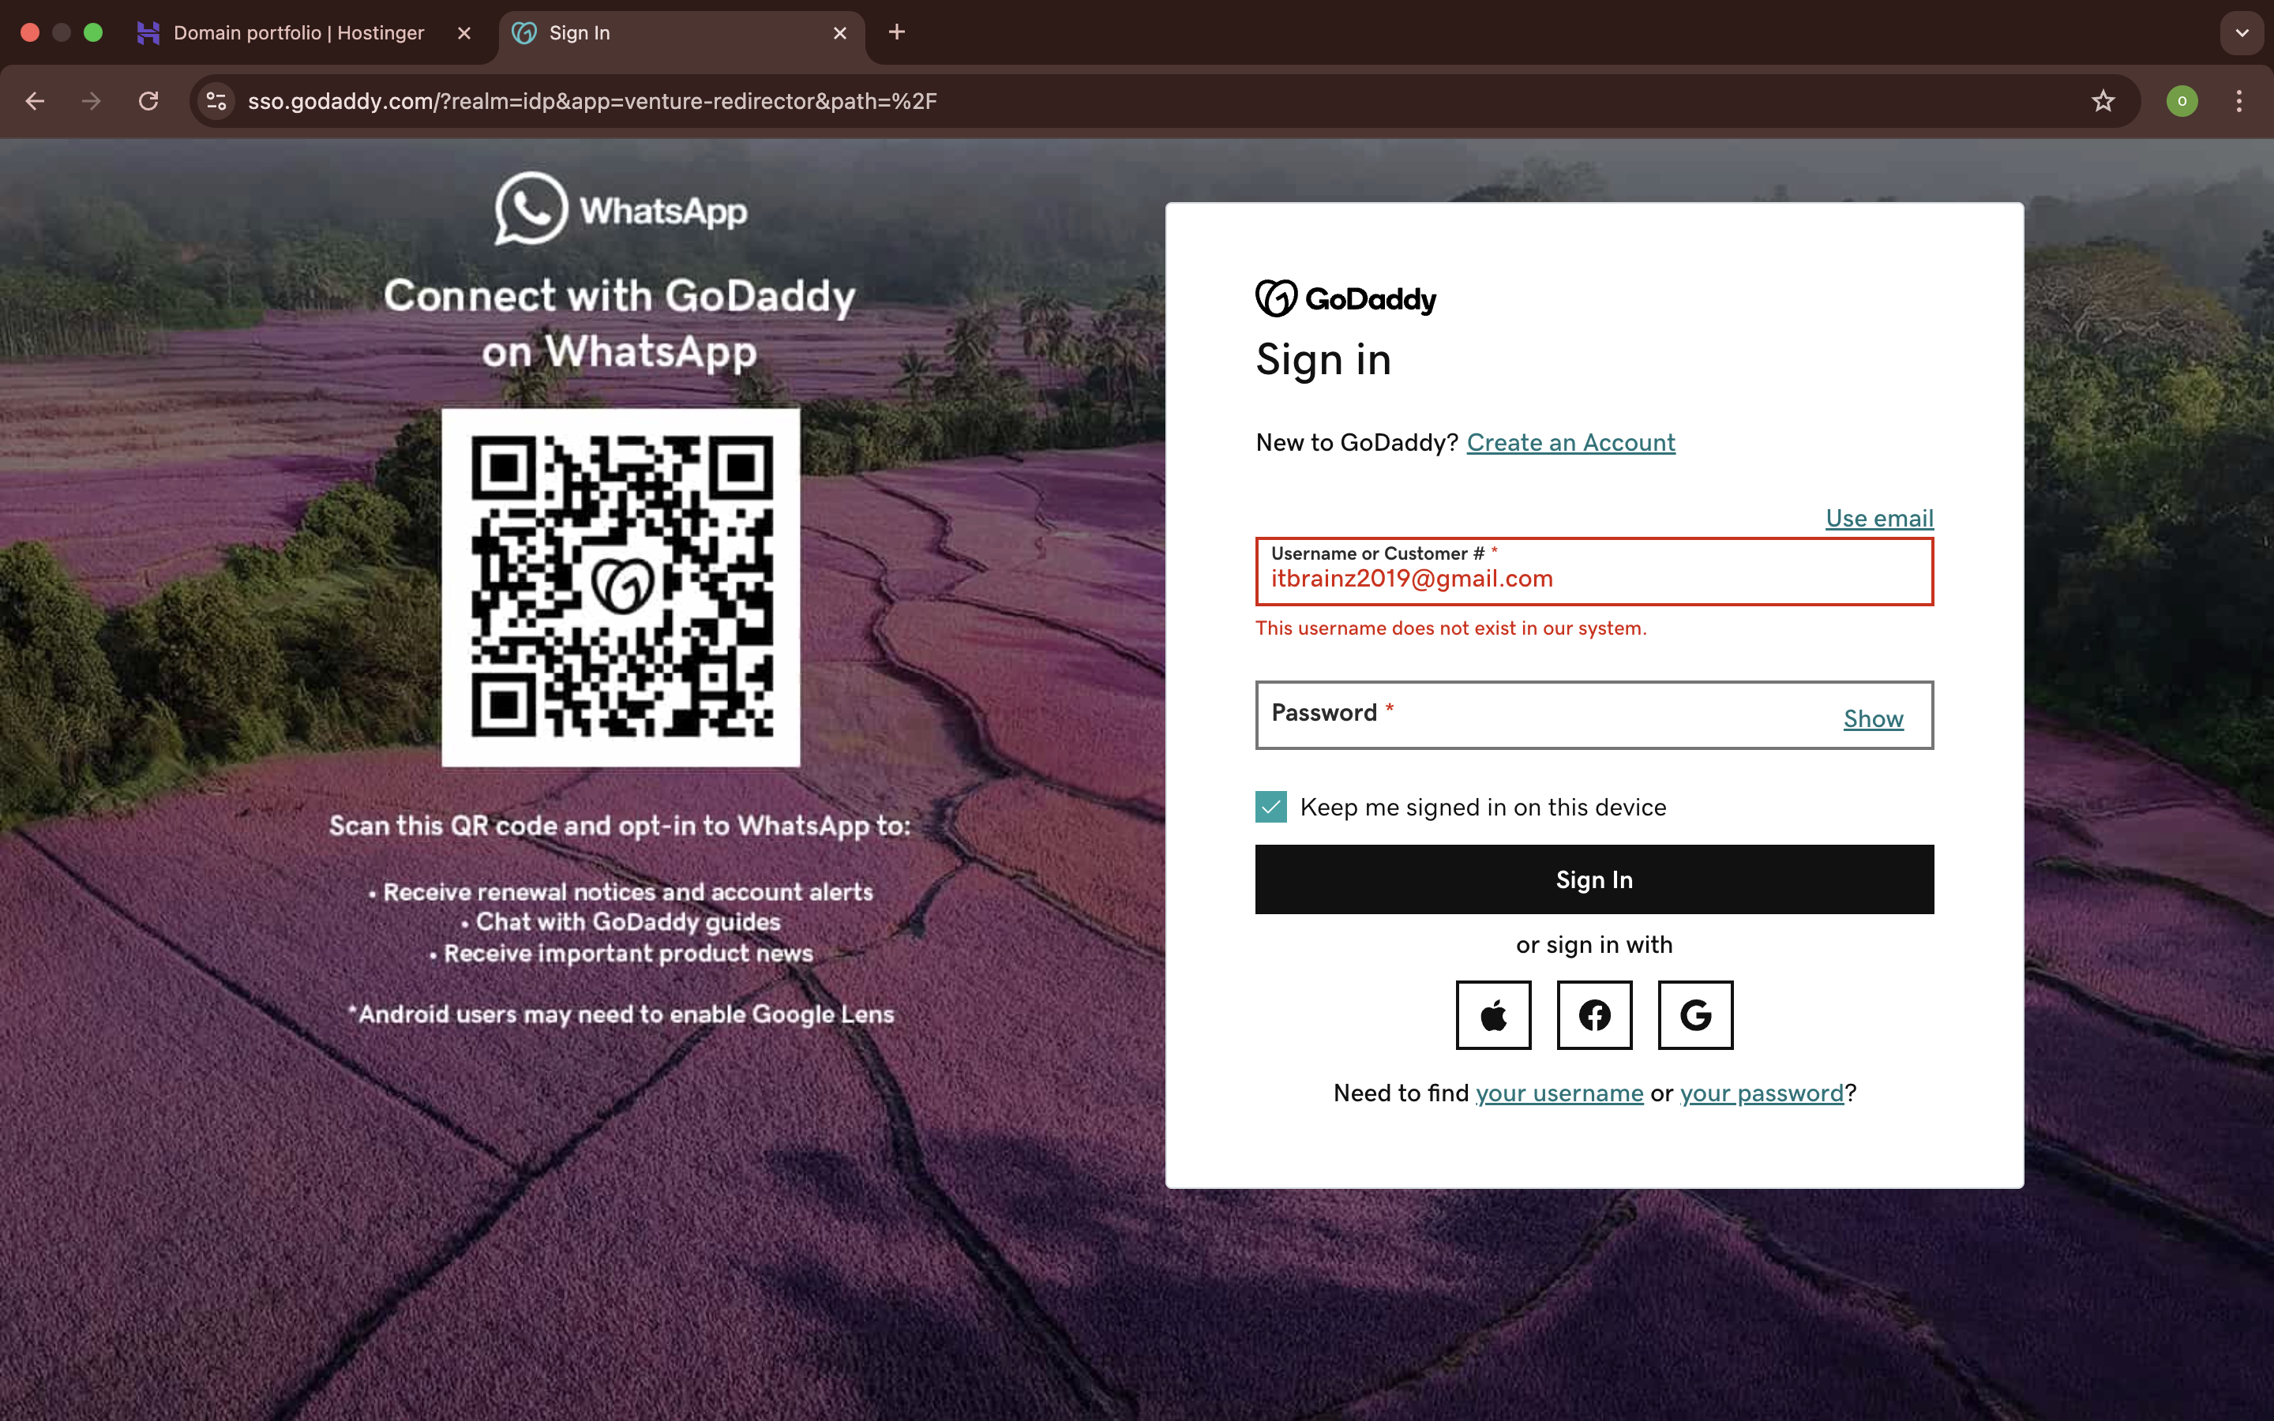Screen dimensions: 2274x1421
Task: Click the GoDaddy logo
Action: 1345,299
